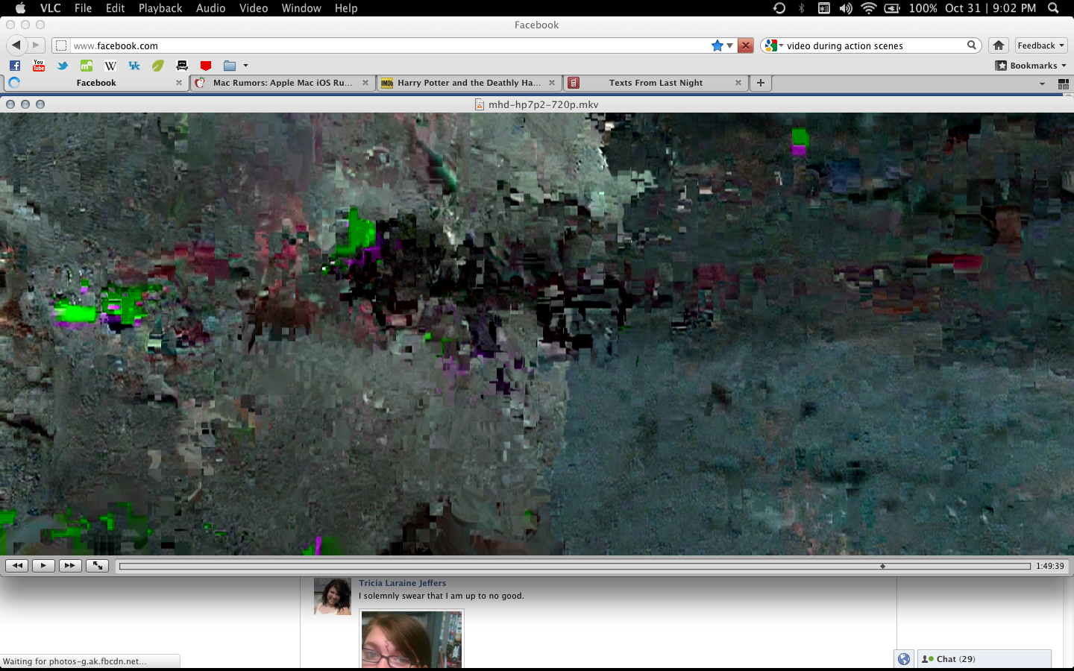Open Spotlight search magnifier

[x=1053, y=8]
